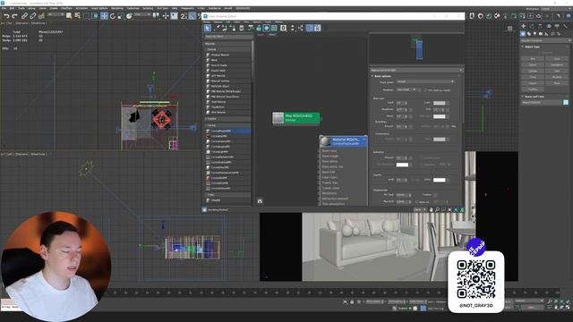Open the Material ID Channel flyout
573x322 pixels.
coord(283,28)
